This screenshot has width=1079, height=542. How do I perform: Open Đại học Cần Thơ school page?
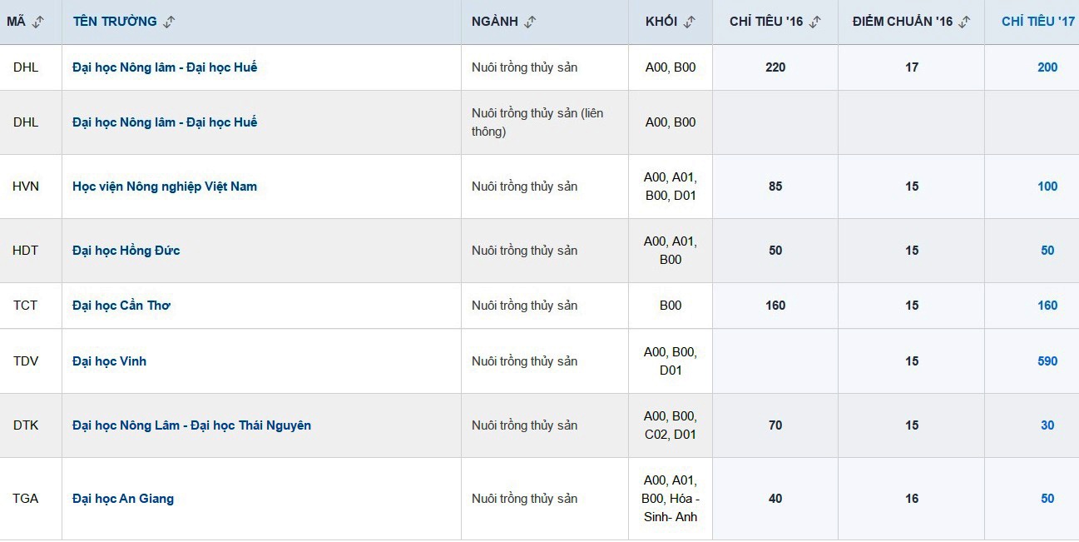[121, 306]
